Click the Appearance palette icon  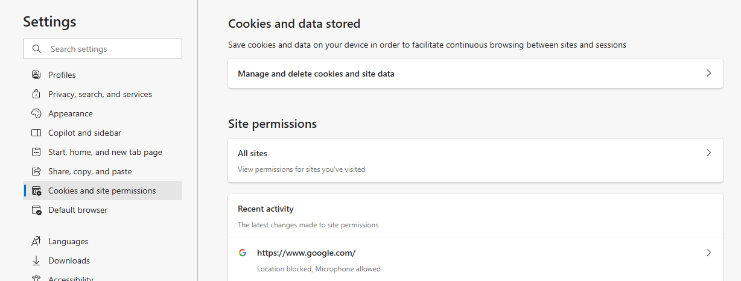[x=36, y=113]
